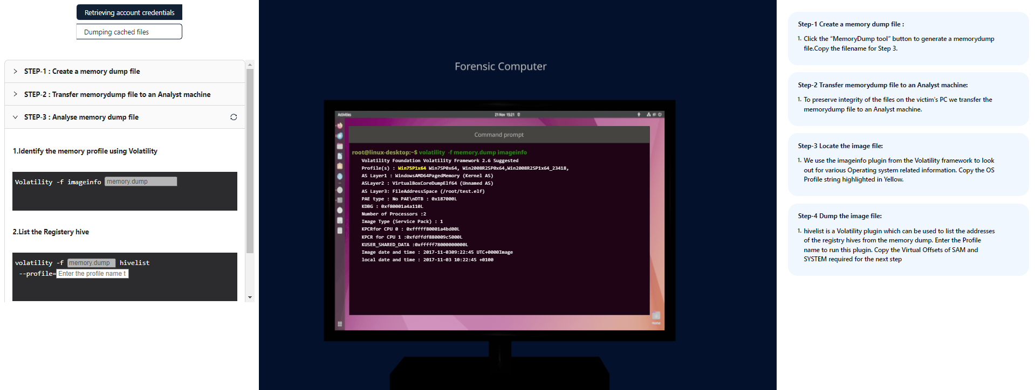This screenshot has width=1035, height=390.
Task: Switch to Dumping cached files tab
Action: coord(129,32)
